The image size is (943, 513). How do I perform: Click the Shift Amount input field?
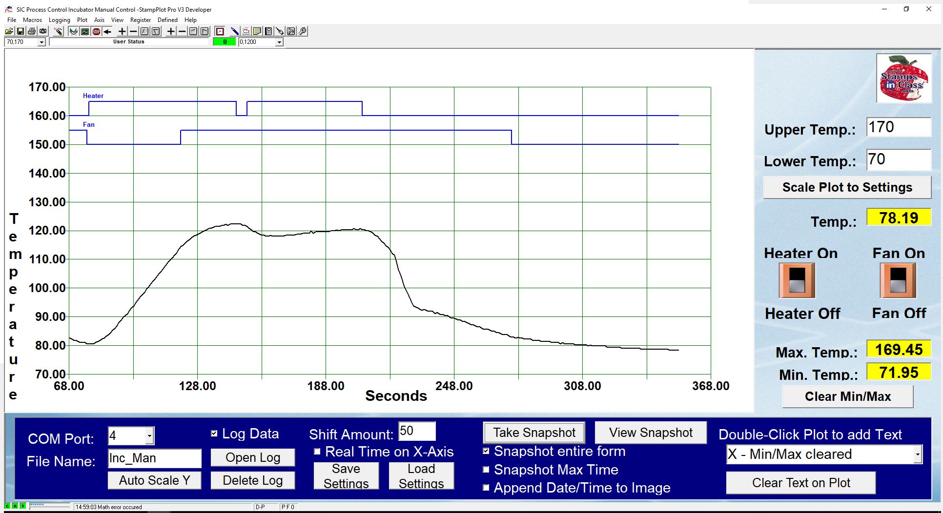(417, 431)
